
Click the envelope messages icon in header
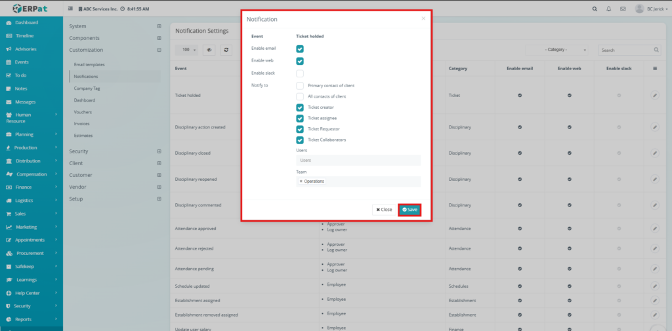pos(622,9)
